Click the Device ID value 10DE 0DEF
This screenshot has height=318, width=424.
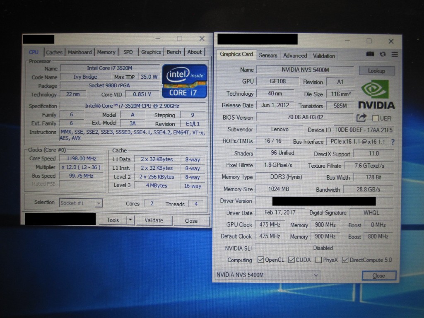coord(364,130)
